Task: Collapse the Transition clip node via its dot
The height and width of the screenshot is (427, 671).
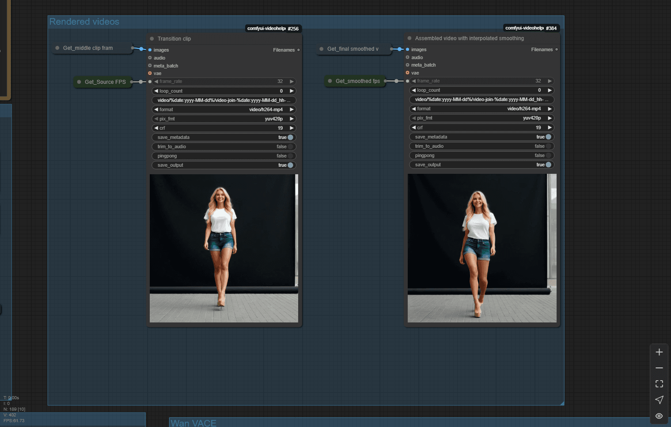Action: point(152,39)
